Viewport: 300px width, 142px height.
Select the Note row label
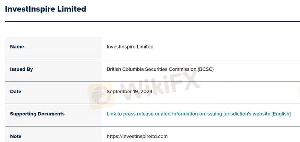click(x=16, y=136)
